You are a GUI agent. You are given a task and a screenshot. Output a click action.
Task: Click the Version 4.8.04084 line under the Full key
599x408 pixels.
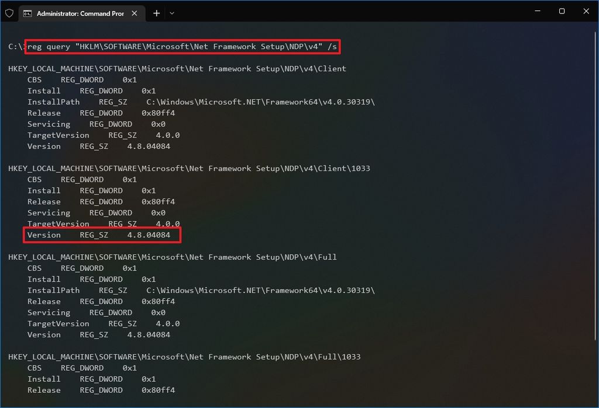(x=99, y=335)
